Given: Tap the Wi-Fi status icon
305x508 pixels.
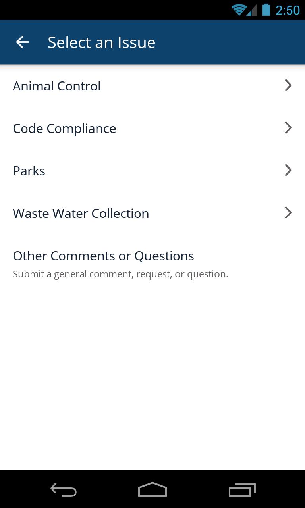Looking at the screenshot, I should coord(239,10).
